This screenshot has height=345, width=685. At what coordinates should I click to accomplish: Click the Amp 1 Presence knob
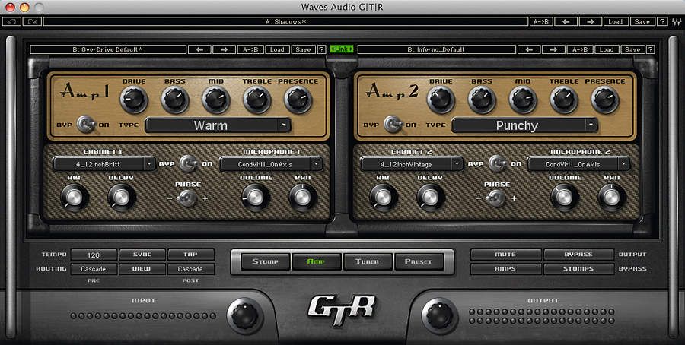[298, 100]
